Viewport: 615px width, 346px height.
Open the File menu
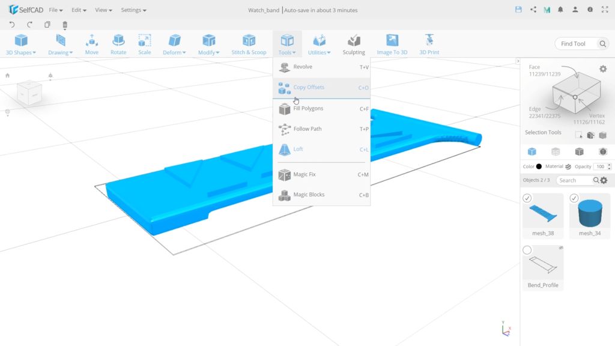56,10
